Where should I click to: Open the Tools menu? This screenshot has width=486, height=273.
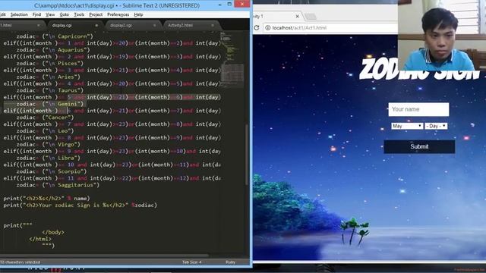click(x=79, y=14)
